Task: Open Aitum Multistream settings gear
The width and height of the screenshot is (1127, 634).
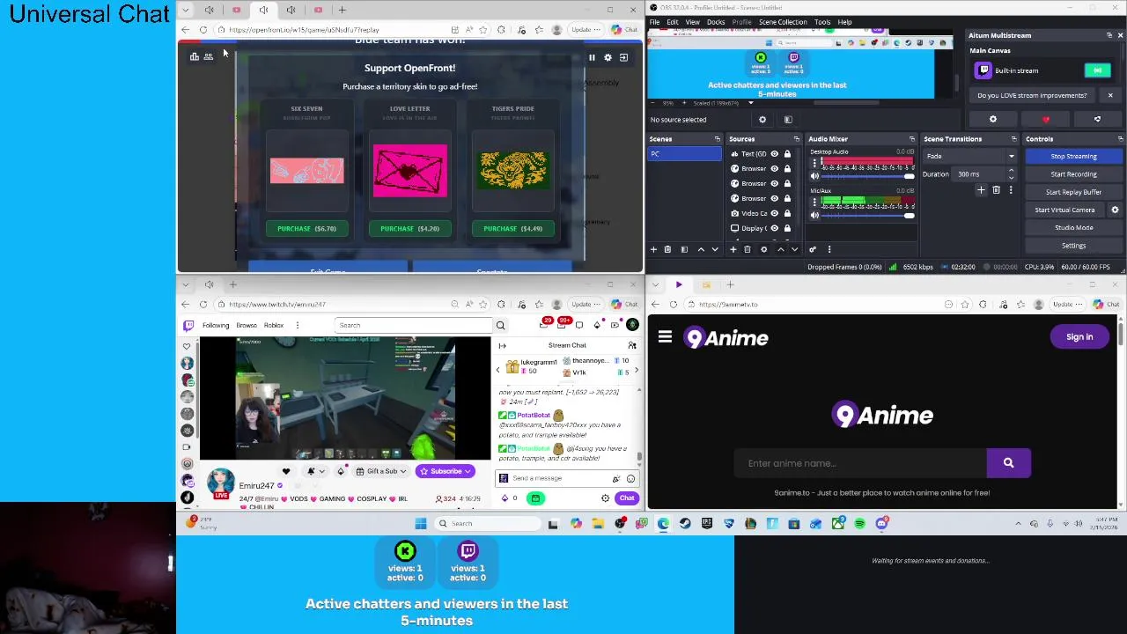Action: tap(993, 119)
